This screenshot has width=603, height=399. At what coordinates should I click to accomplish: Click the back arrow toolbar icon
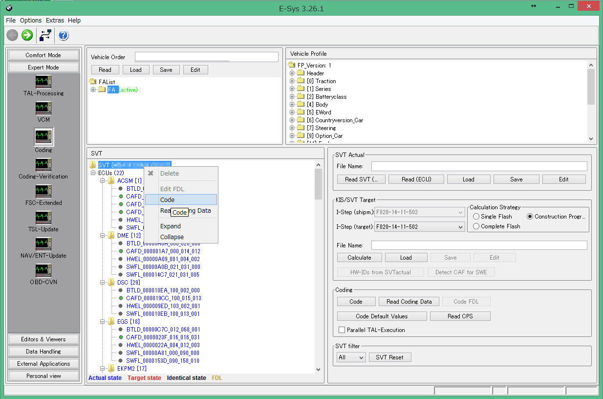point(12,35)
